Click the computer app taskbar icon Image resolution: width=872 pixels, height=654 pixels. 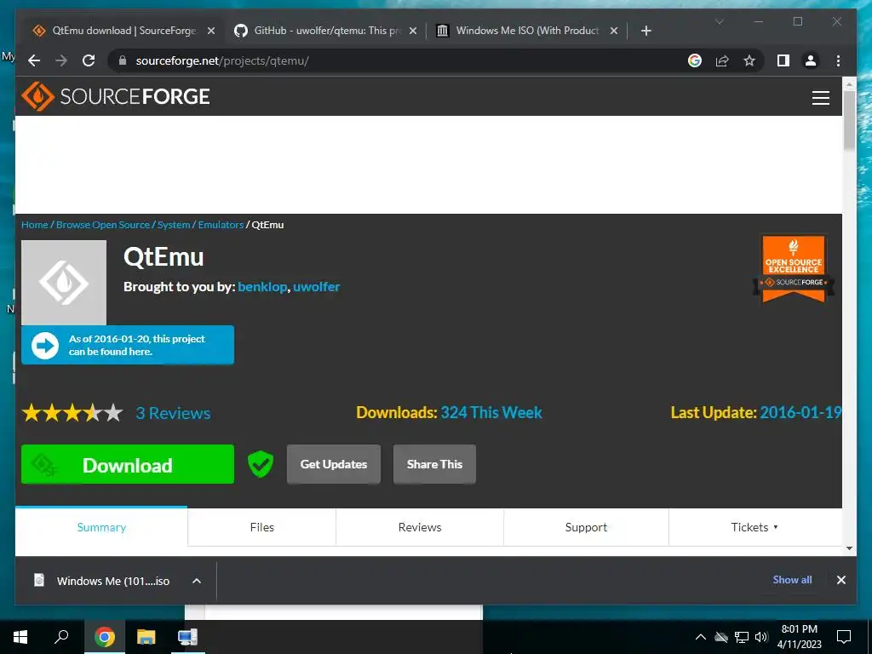[x=187, y=637]
